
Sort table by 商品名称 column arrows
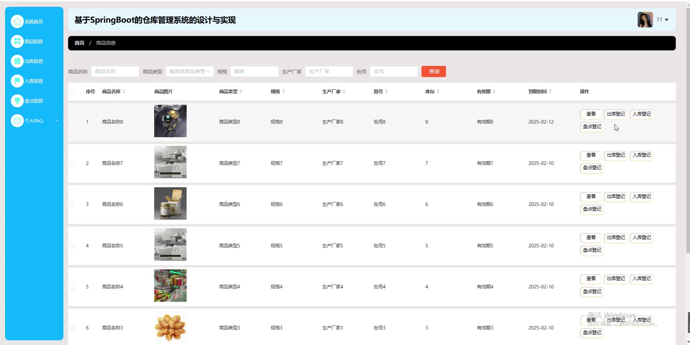124,91
